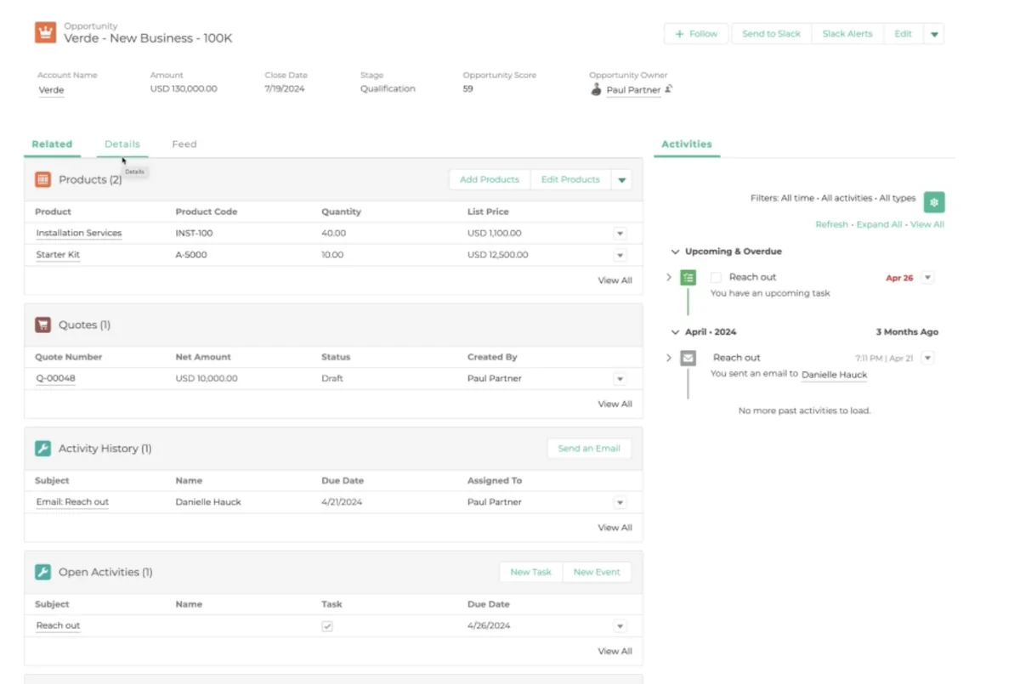1020x684 pixels.
Task: Open the Verde account link
Action: (x=51, y=89)
